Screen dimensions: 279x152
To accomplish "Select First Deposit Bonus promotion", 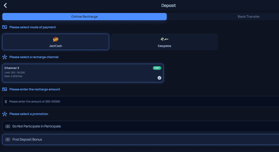I will click(x=141, y=139).
